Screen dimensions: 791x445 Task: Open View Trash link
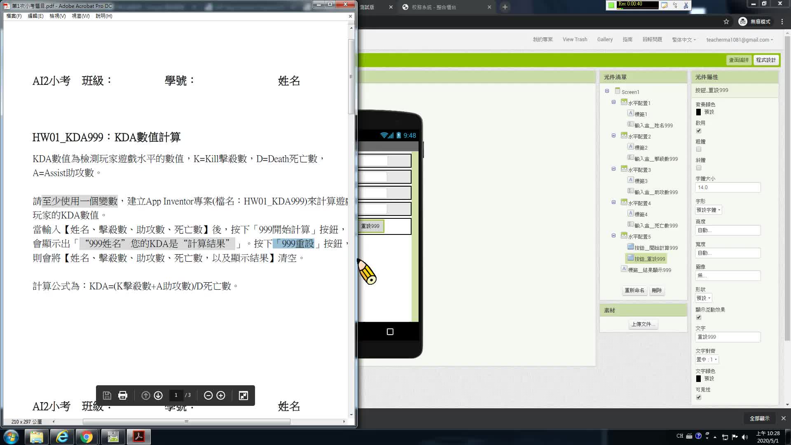575,40
